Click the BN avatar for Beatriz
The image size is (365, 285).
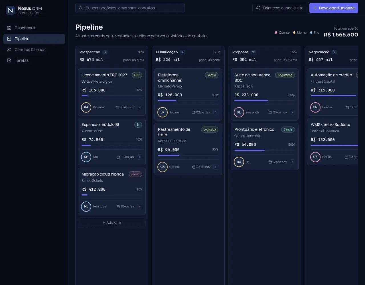pos(315,107)
